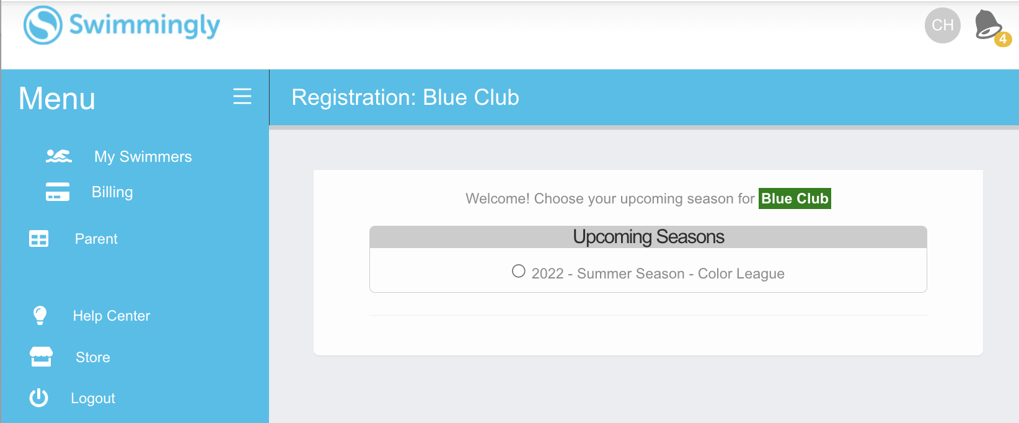The image size is (1019, 423).
Task: Log out using the Logout text
Action: 93,399
